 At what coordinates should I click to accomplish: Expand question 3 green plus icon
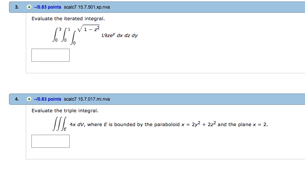(29, 7)
